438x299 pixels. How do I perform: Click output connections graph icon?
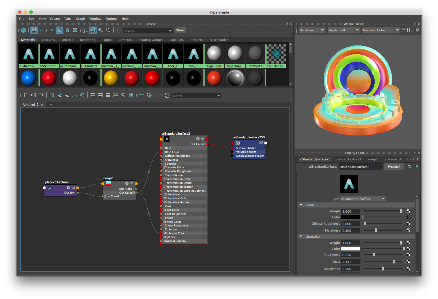pyautogui.click(x=41, y=95)
